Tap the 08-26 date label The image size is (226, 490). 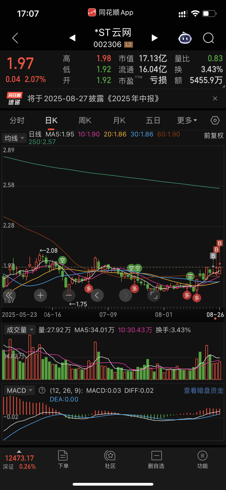(x=215, y=315)
